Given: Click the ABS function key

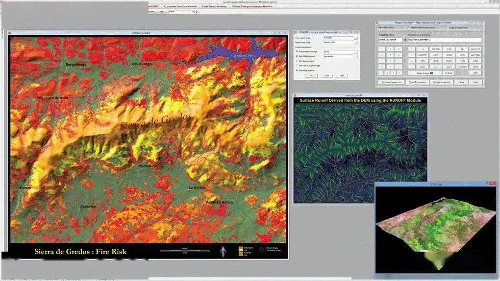Looking at the screenshot, I should pos(475,73).
